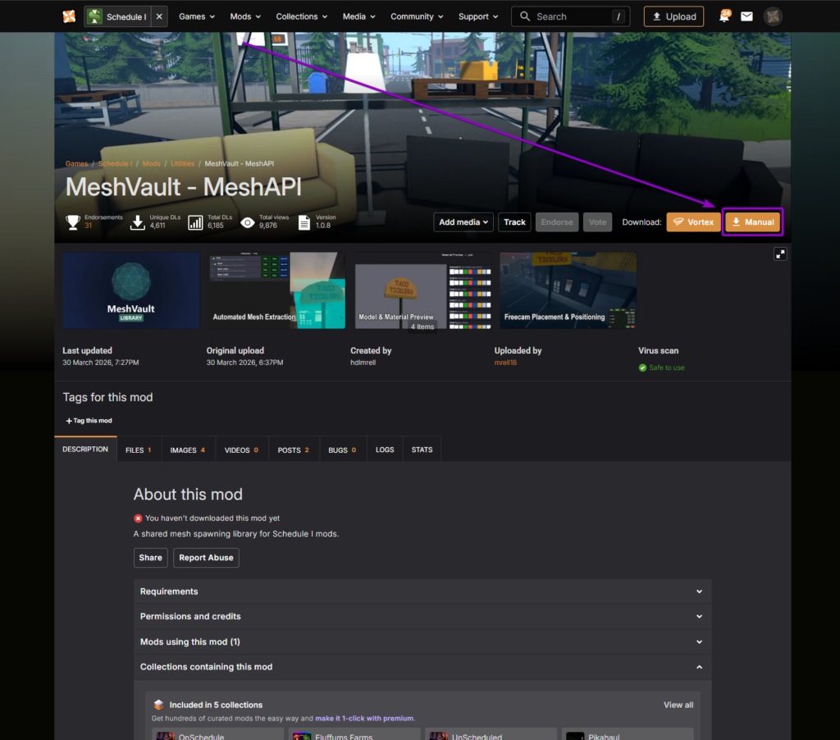Screen dimensions: 840x740
Task: Go to Schedule I breadcrumb link
Action: coord(115,163)
